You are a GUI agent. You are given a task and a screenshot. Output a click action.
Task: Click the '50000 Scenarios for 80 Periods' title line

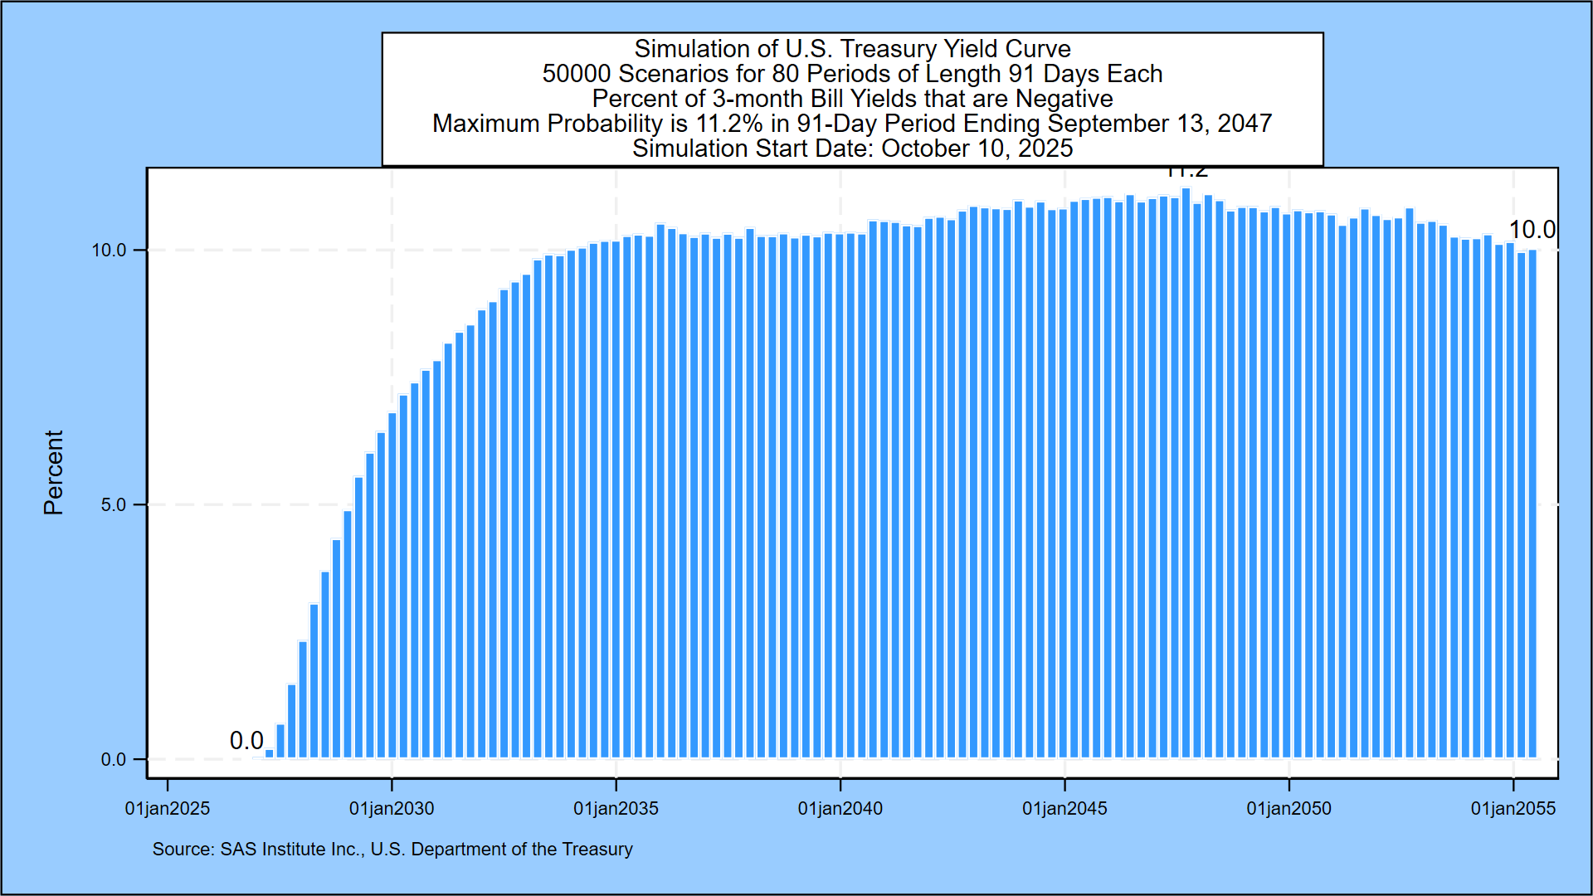coord(852,74)
